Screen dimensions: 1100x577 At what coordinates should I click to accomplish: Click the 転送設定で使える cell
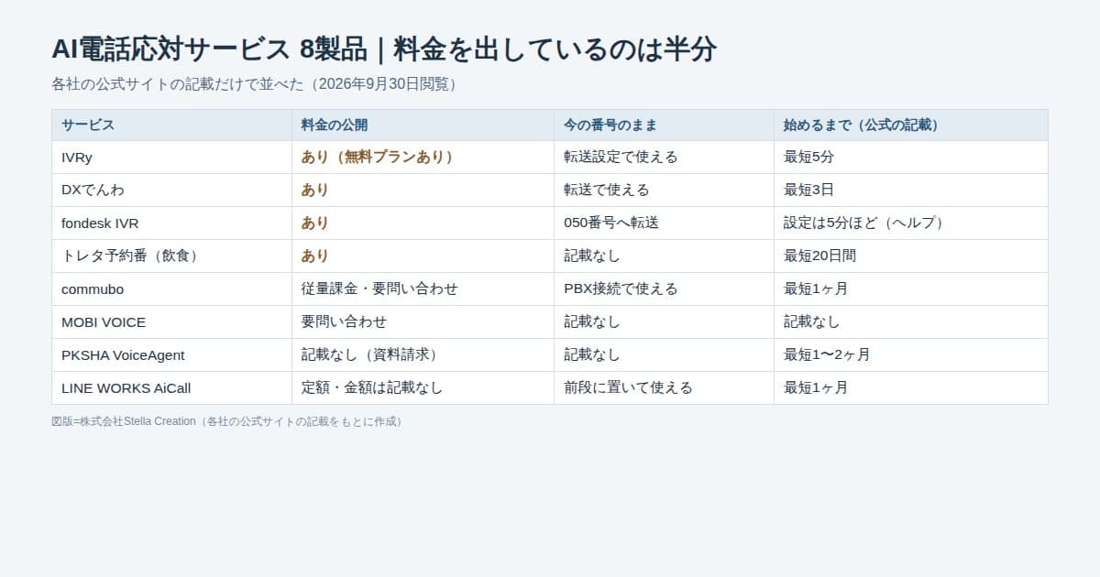[x=664, y=157]
